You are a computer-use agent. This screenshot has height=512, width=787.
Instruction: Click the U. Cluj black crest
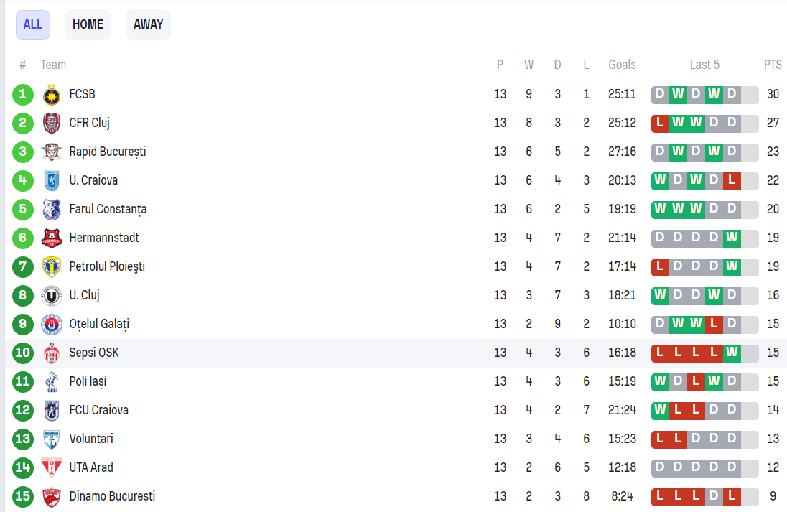[51, 295]
